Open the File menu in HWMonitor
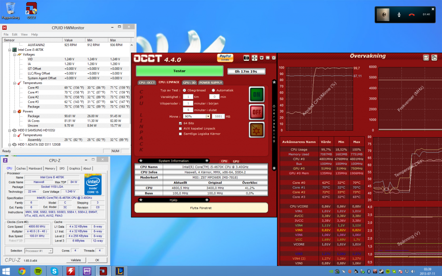442x276 pixels. (x=6, y=34)
